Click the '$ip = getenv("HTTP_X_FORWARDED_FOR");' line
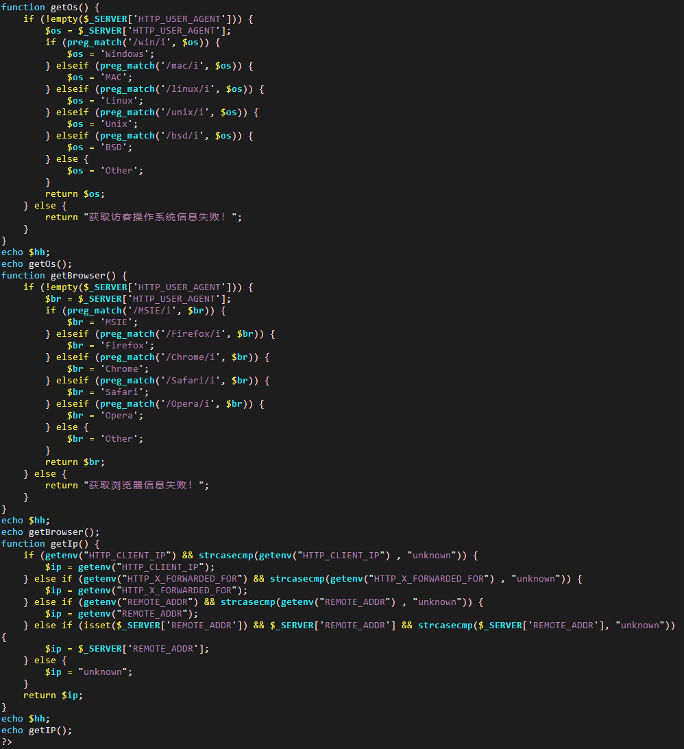 146,591
